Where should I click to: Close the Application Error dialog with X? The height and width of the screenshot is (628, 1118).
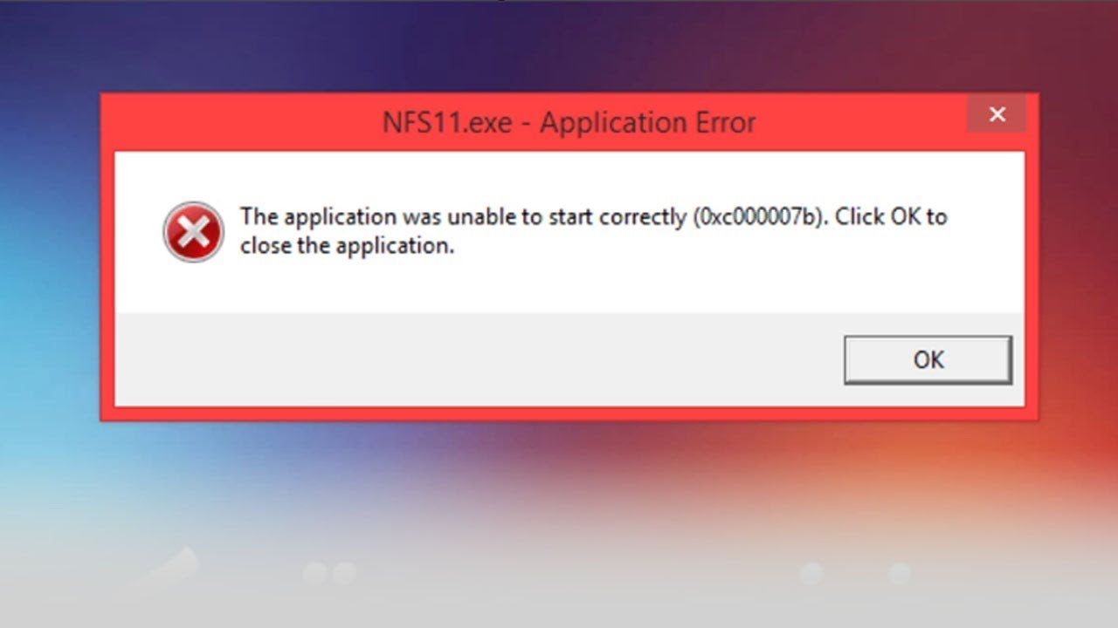[x=997, y=114]
